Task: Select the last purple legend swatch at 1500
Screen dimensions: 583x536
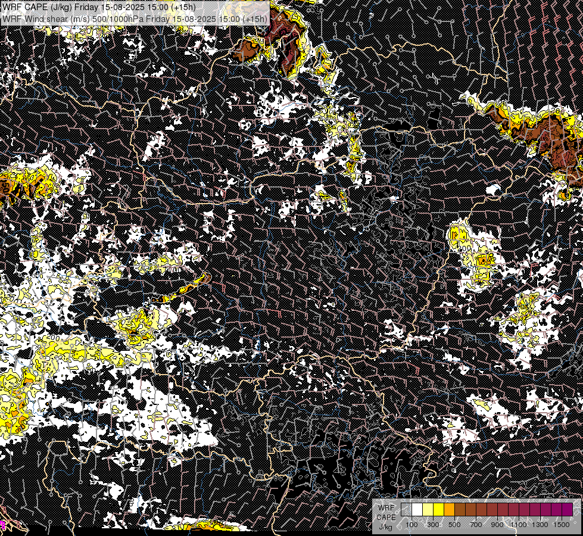Action: [567, 509]
